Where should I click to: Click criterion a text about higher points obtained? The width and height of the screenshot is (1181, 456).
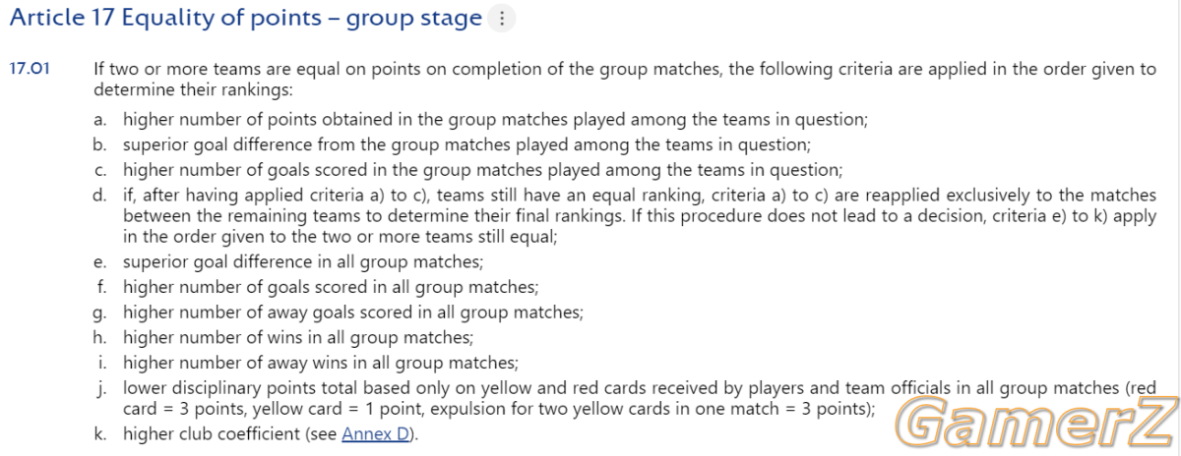click(495, 120)
